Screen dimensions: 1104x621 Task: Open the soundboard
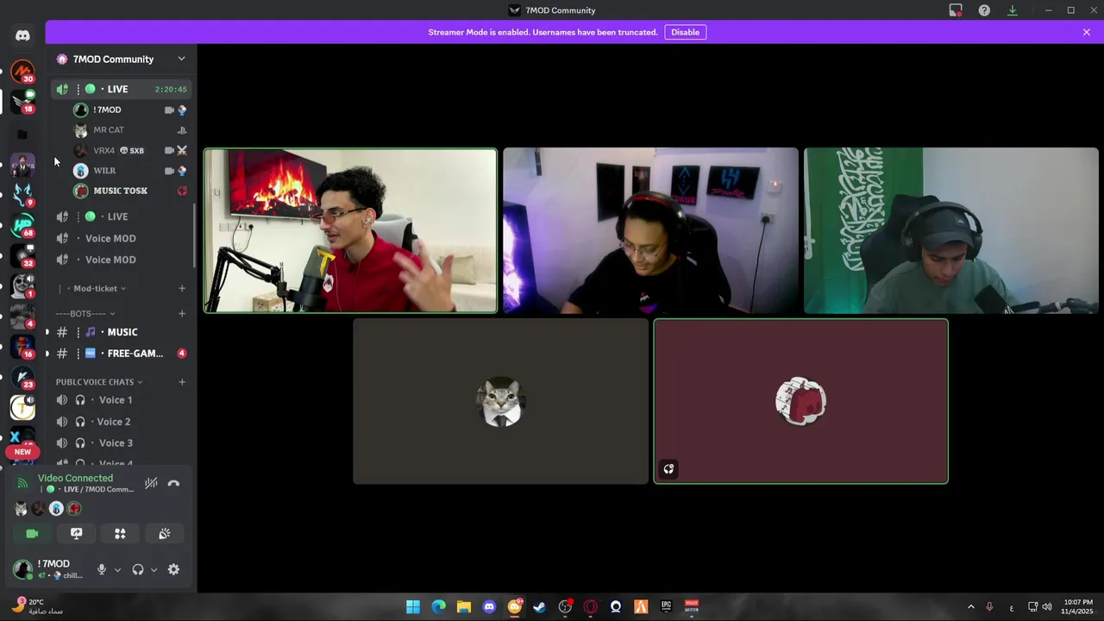click(x=164, y=534)
